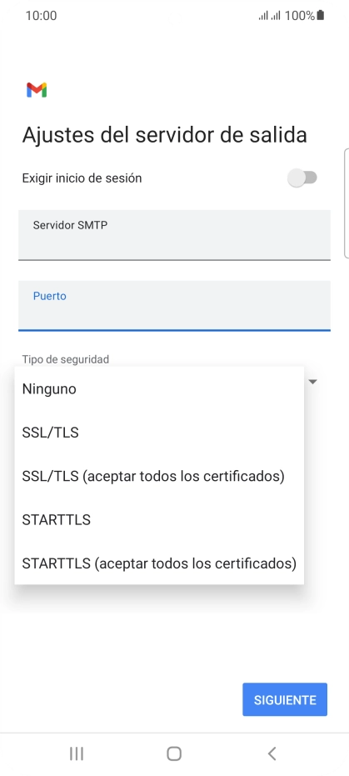Collapse the Tipo de seguridad dropdown arrow
Viewport: 349px width, 776px height.
click(x=313, y=382)
